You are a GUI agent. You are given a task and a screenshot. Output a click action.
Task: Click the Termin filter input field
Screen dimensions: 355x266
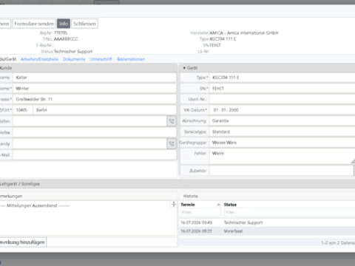coord(200,212)
